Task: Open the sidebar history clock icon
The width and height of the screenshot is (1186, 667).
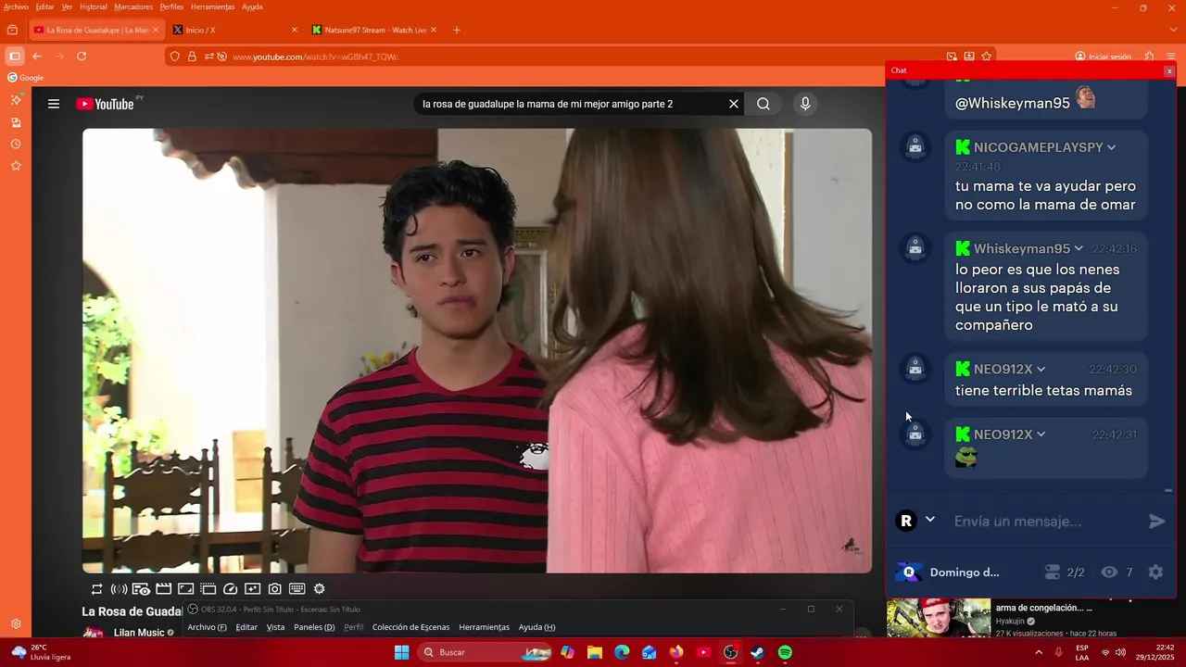Action: coord(16,145)
